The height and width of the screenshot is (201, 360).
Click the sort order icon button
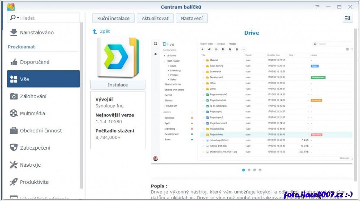click(x=347, y=18)
